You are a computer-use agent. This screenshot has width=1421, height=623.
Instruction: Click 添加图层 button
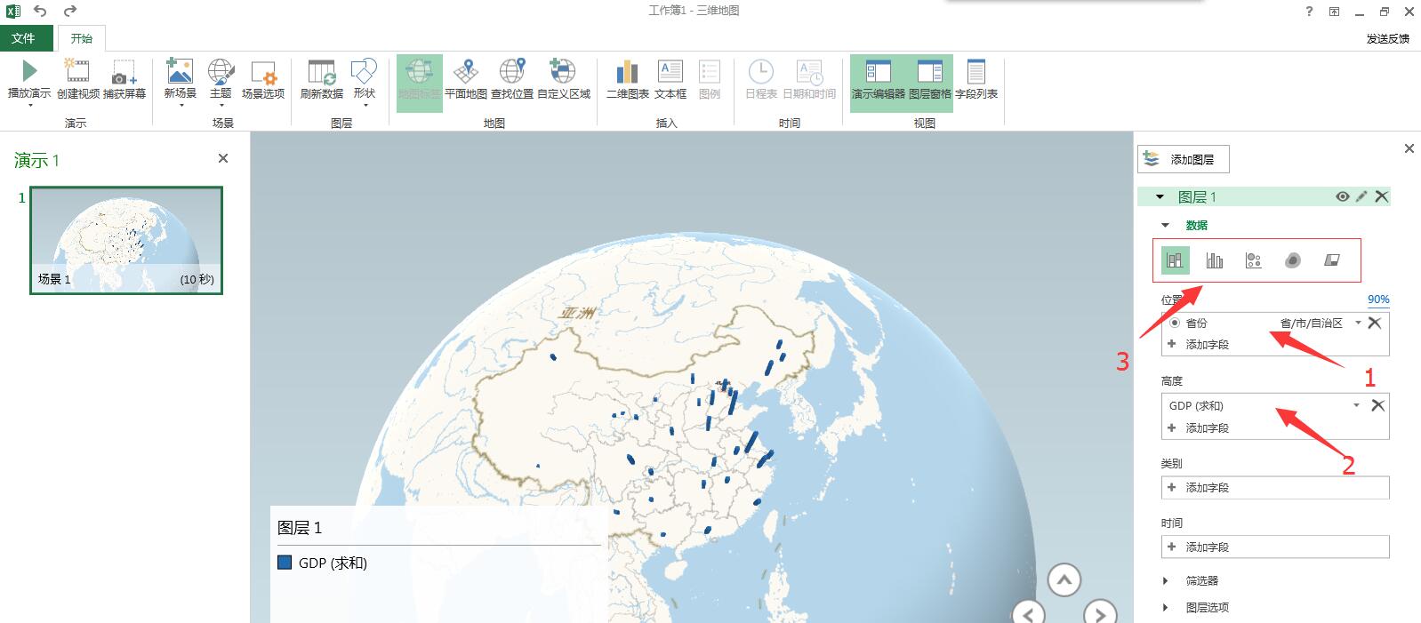1183,159
